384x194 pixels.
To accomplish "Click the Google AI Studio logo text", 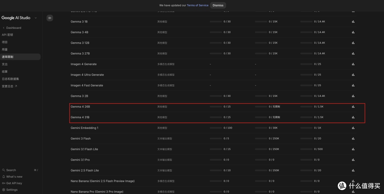I will pyautogui.click(x=16, y=18).
